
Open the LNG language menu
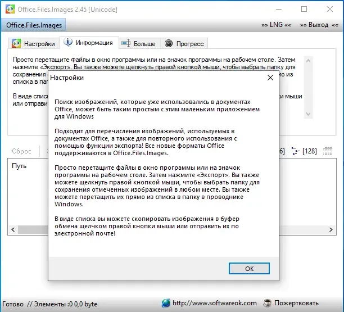[276, 25]
